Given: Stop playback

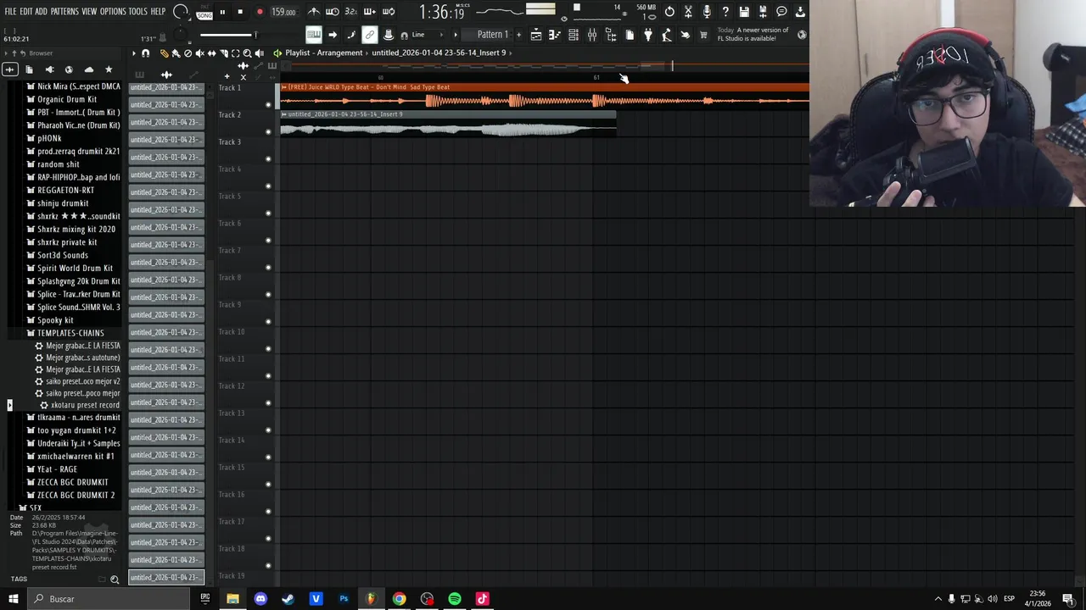Looking at the screenshot, I should (240, 12).
